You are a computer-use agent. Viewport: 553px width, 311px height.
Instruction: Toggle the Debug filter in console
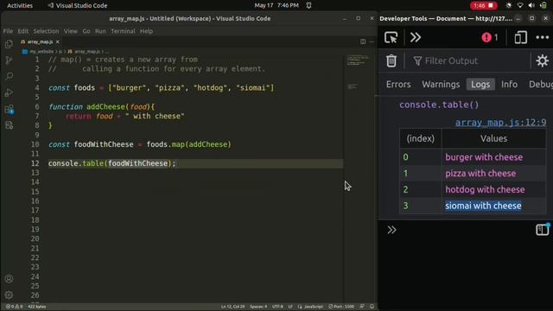(540, 85)
